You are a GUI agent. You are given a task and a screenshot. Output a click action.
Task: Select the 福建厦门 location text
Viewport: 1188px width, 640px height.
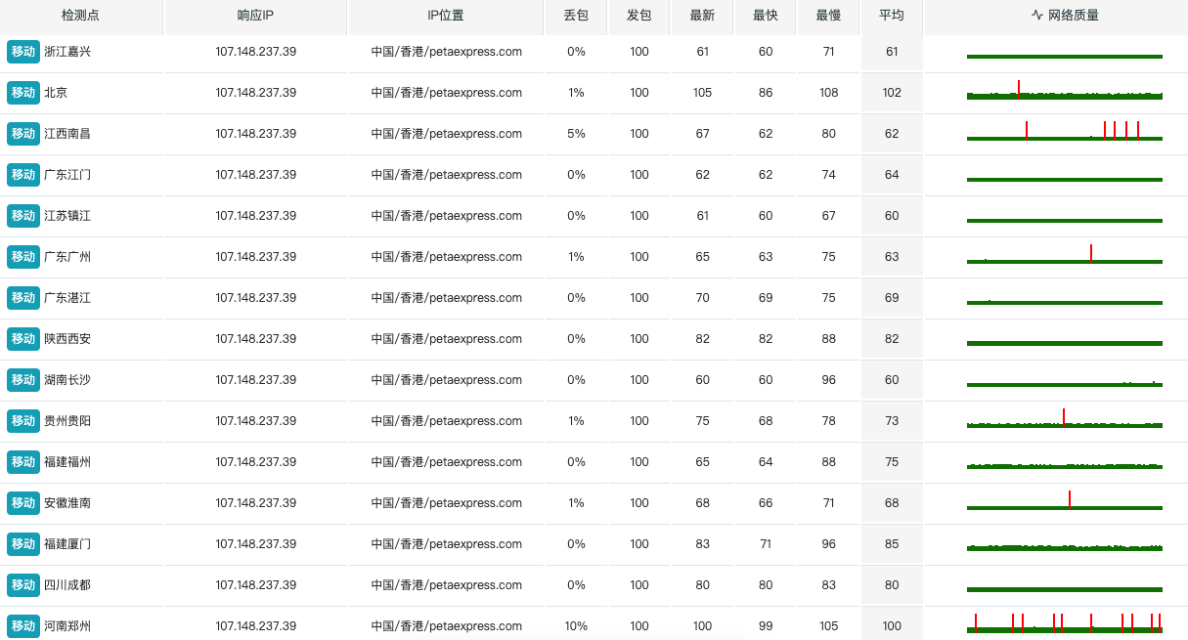[x=67, y=544]
